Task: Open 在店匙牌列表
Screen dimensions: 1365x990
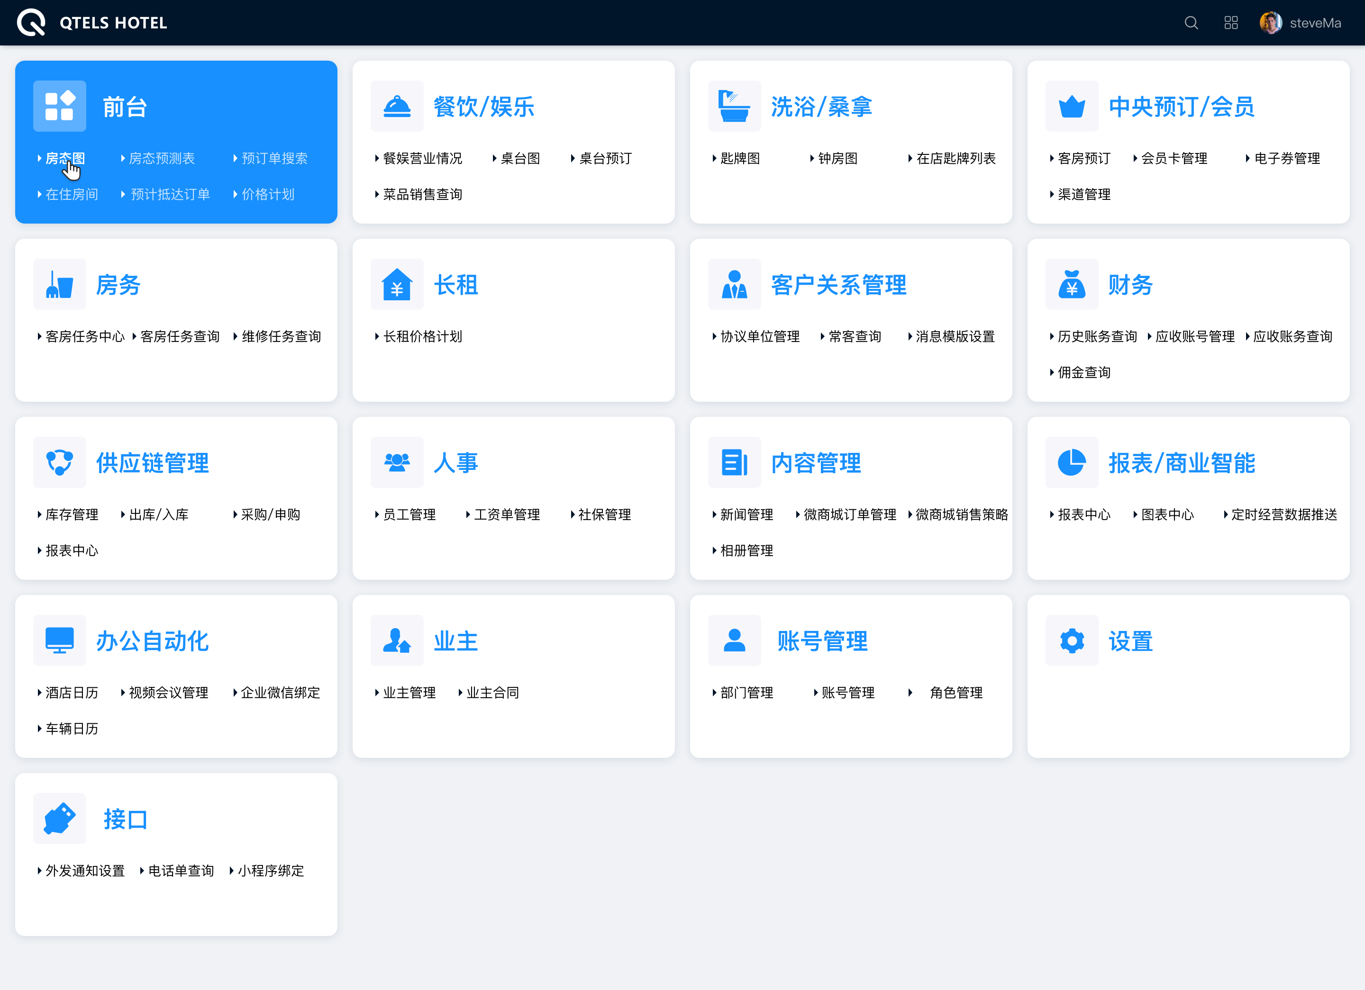Action: pyautogui.click(x=956, y=158)
